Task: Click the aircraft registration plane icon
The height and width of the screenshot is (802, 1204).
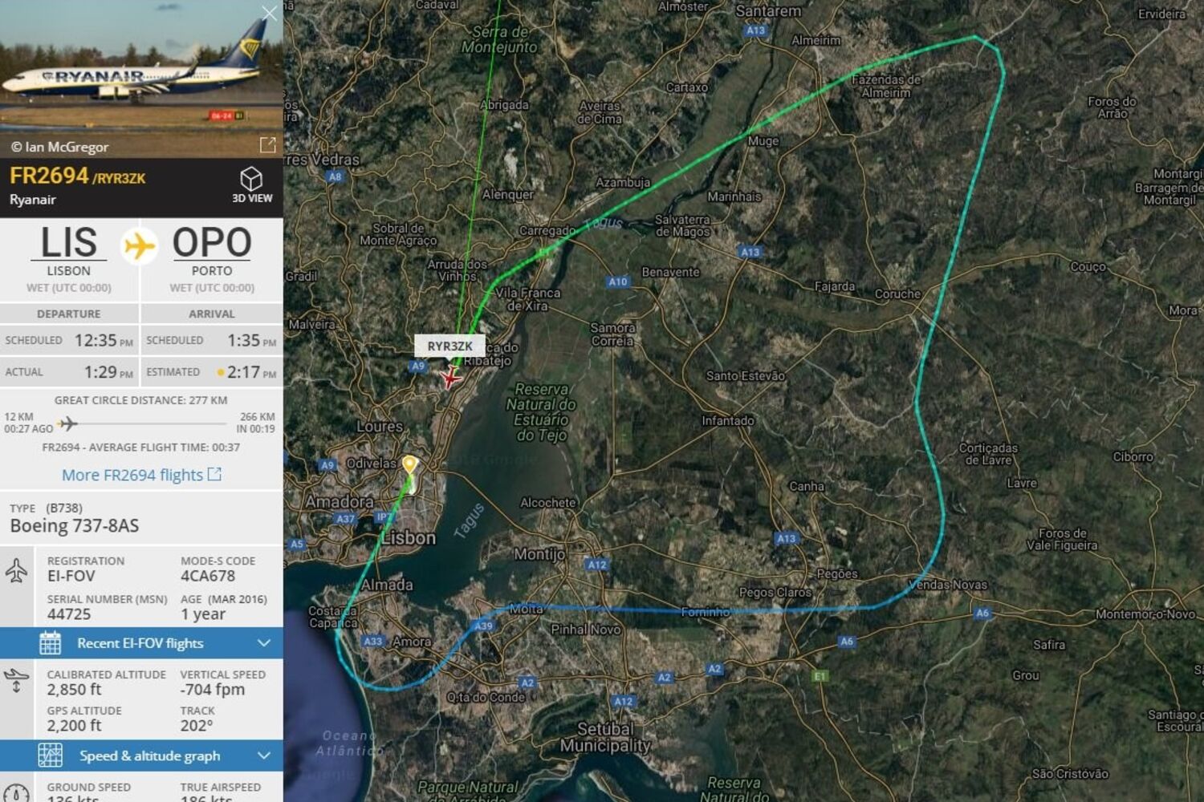Action: [x=16, y=571]
